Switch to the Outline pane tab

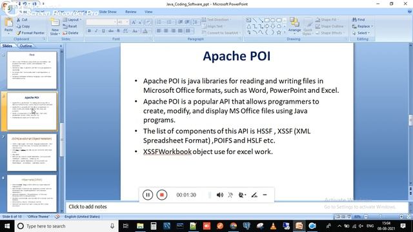point(26,46)
